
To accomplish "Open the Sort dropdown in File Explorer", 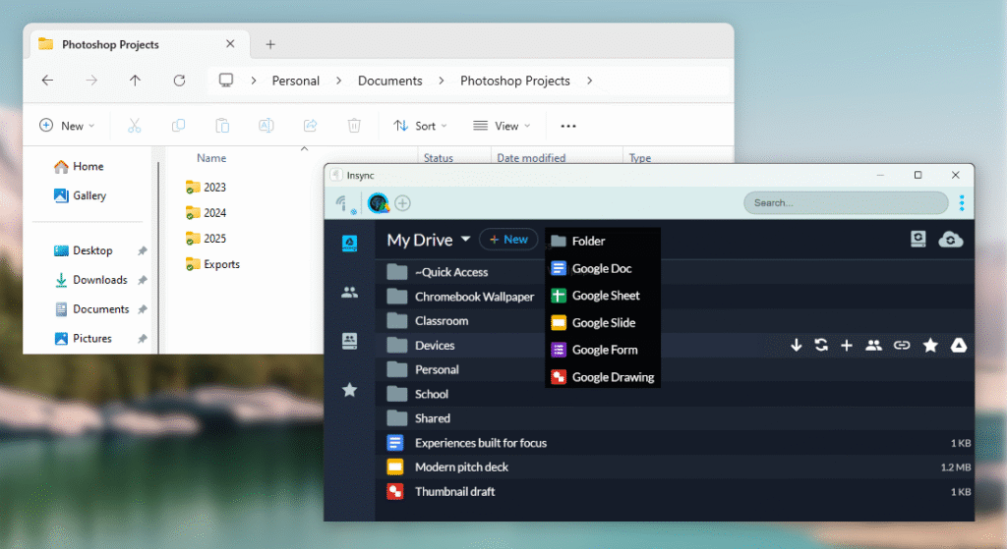I will point(420,126).
